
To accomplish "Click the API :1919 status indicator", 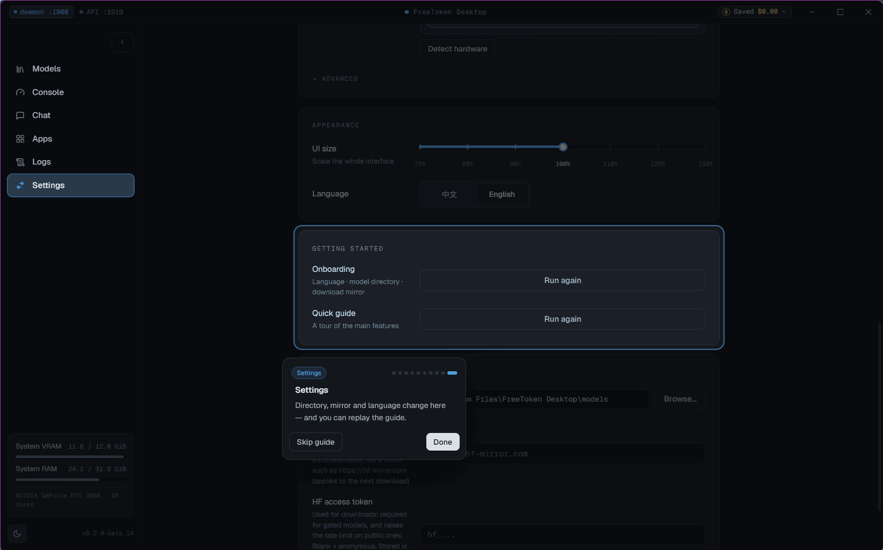I will 101,12.
